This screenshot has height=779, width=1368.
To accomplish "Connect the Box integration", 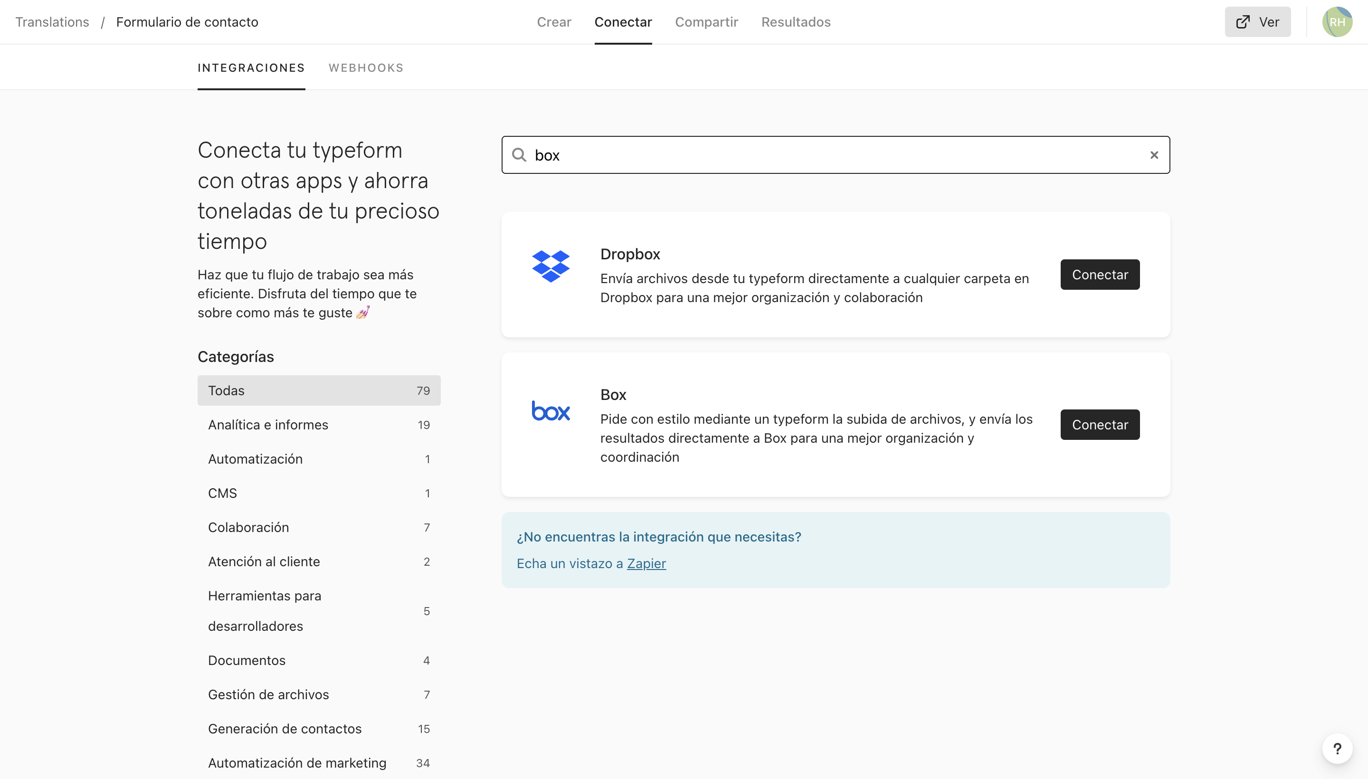I will pos(1100,425).
